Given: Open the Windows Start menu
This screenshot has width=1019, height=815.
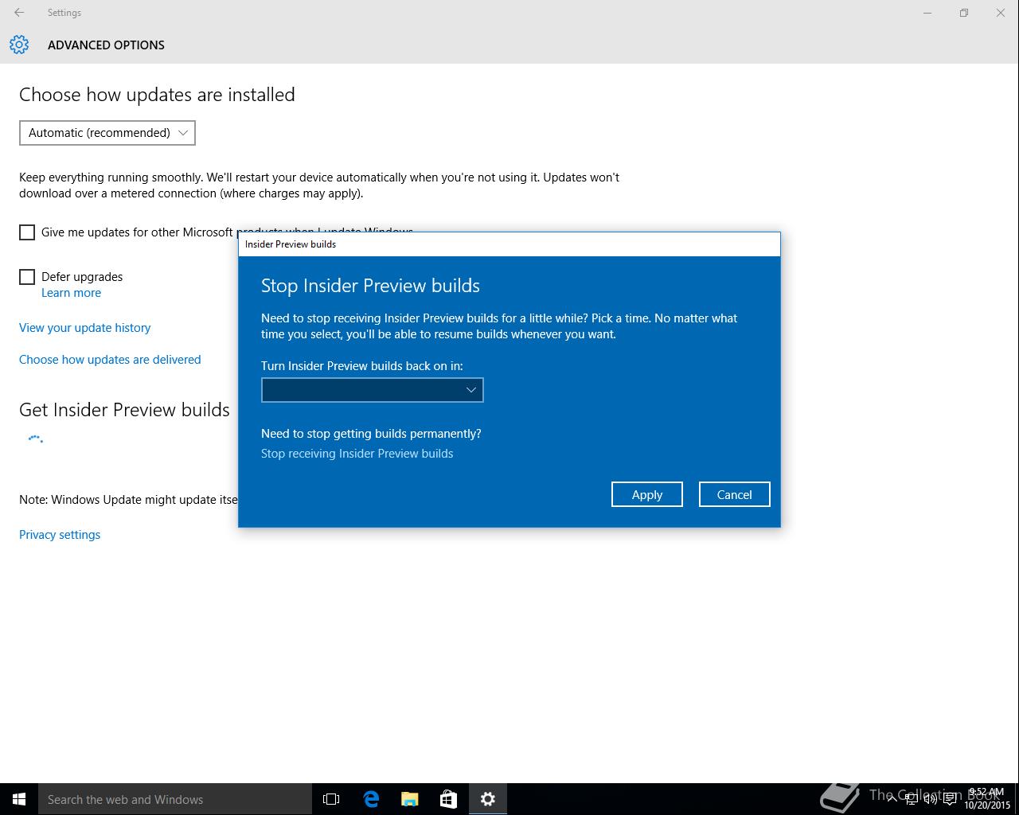Looking at the screenshot, I should (x=19, y=799).
